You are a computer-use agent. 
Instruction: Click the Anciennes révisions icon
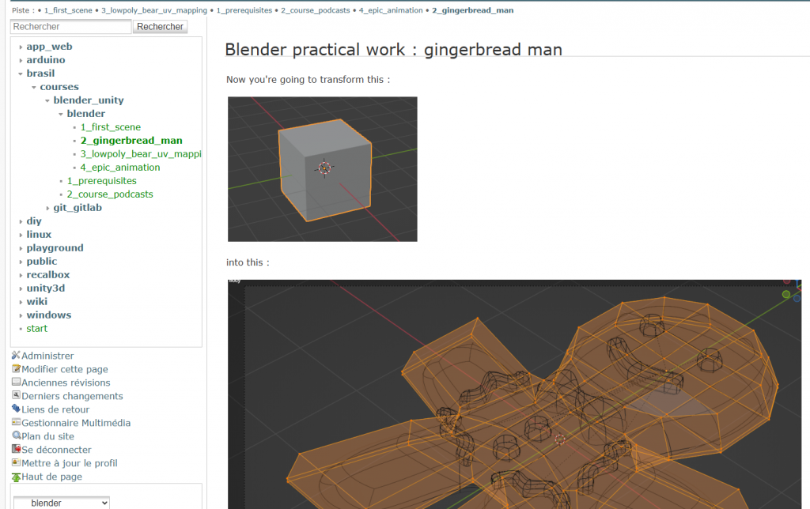click(x=16, y=382)
